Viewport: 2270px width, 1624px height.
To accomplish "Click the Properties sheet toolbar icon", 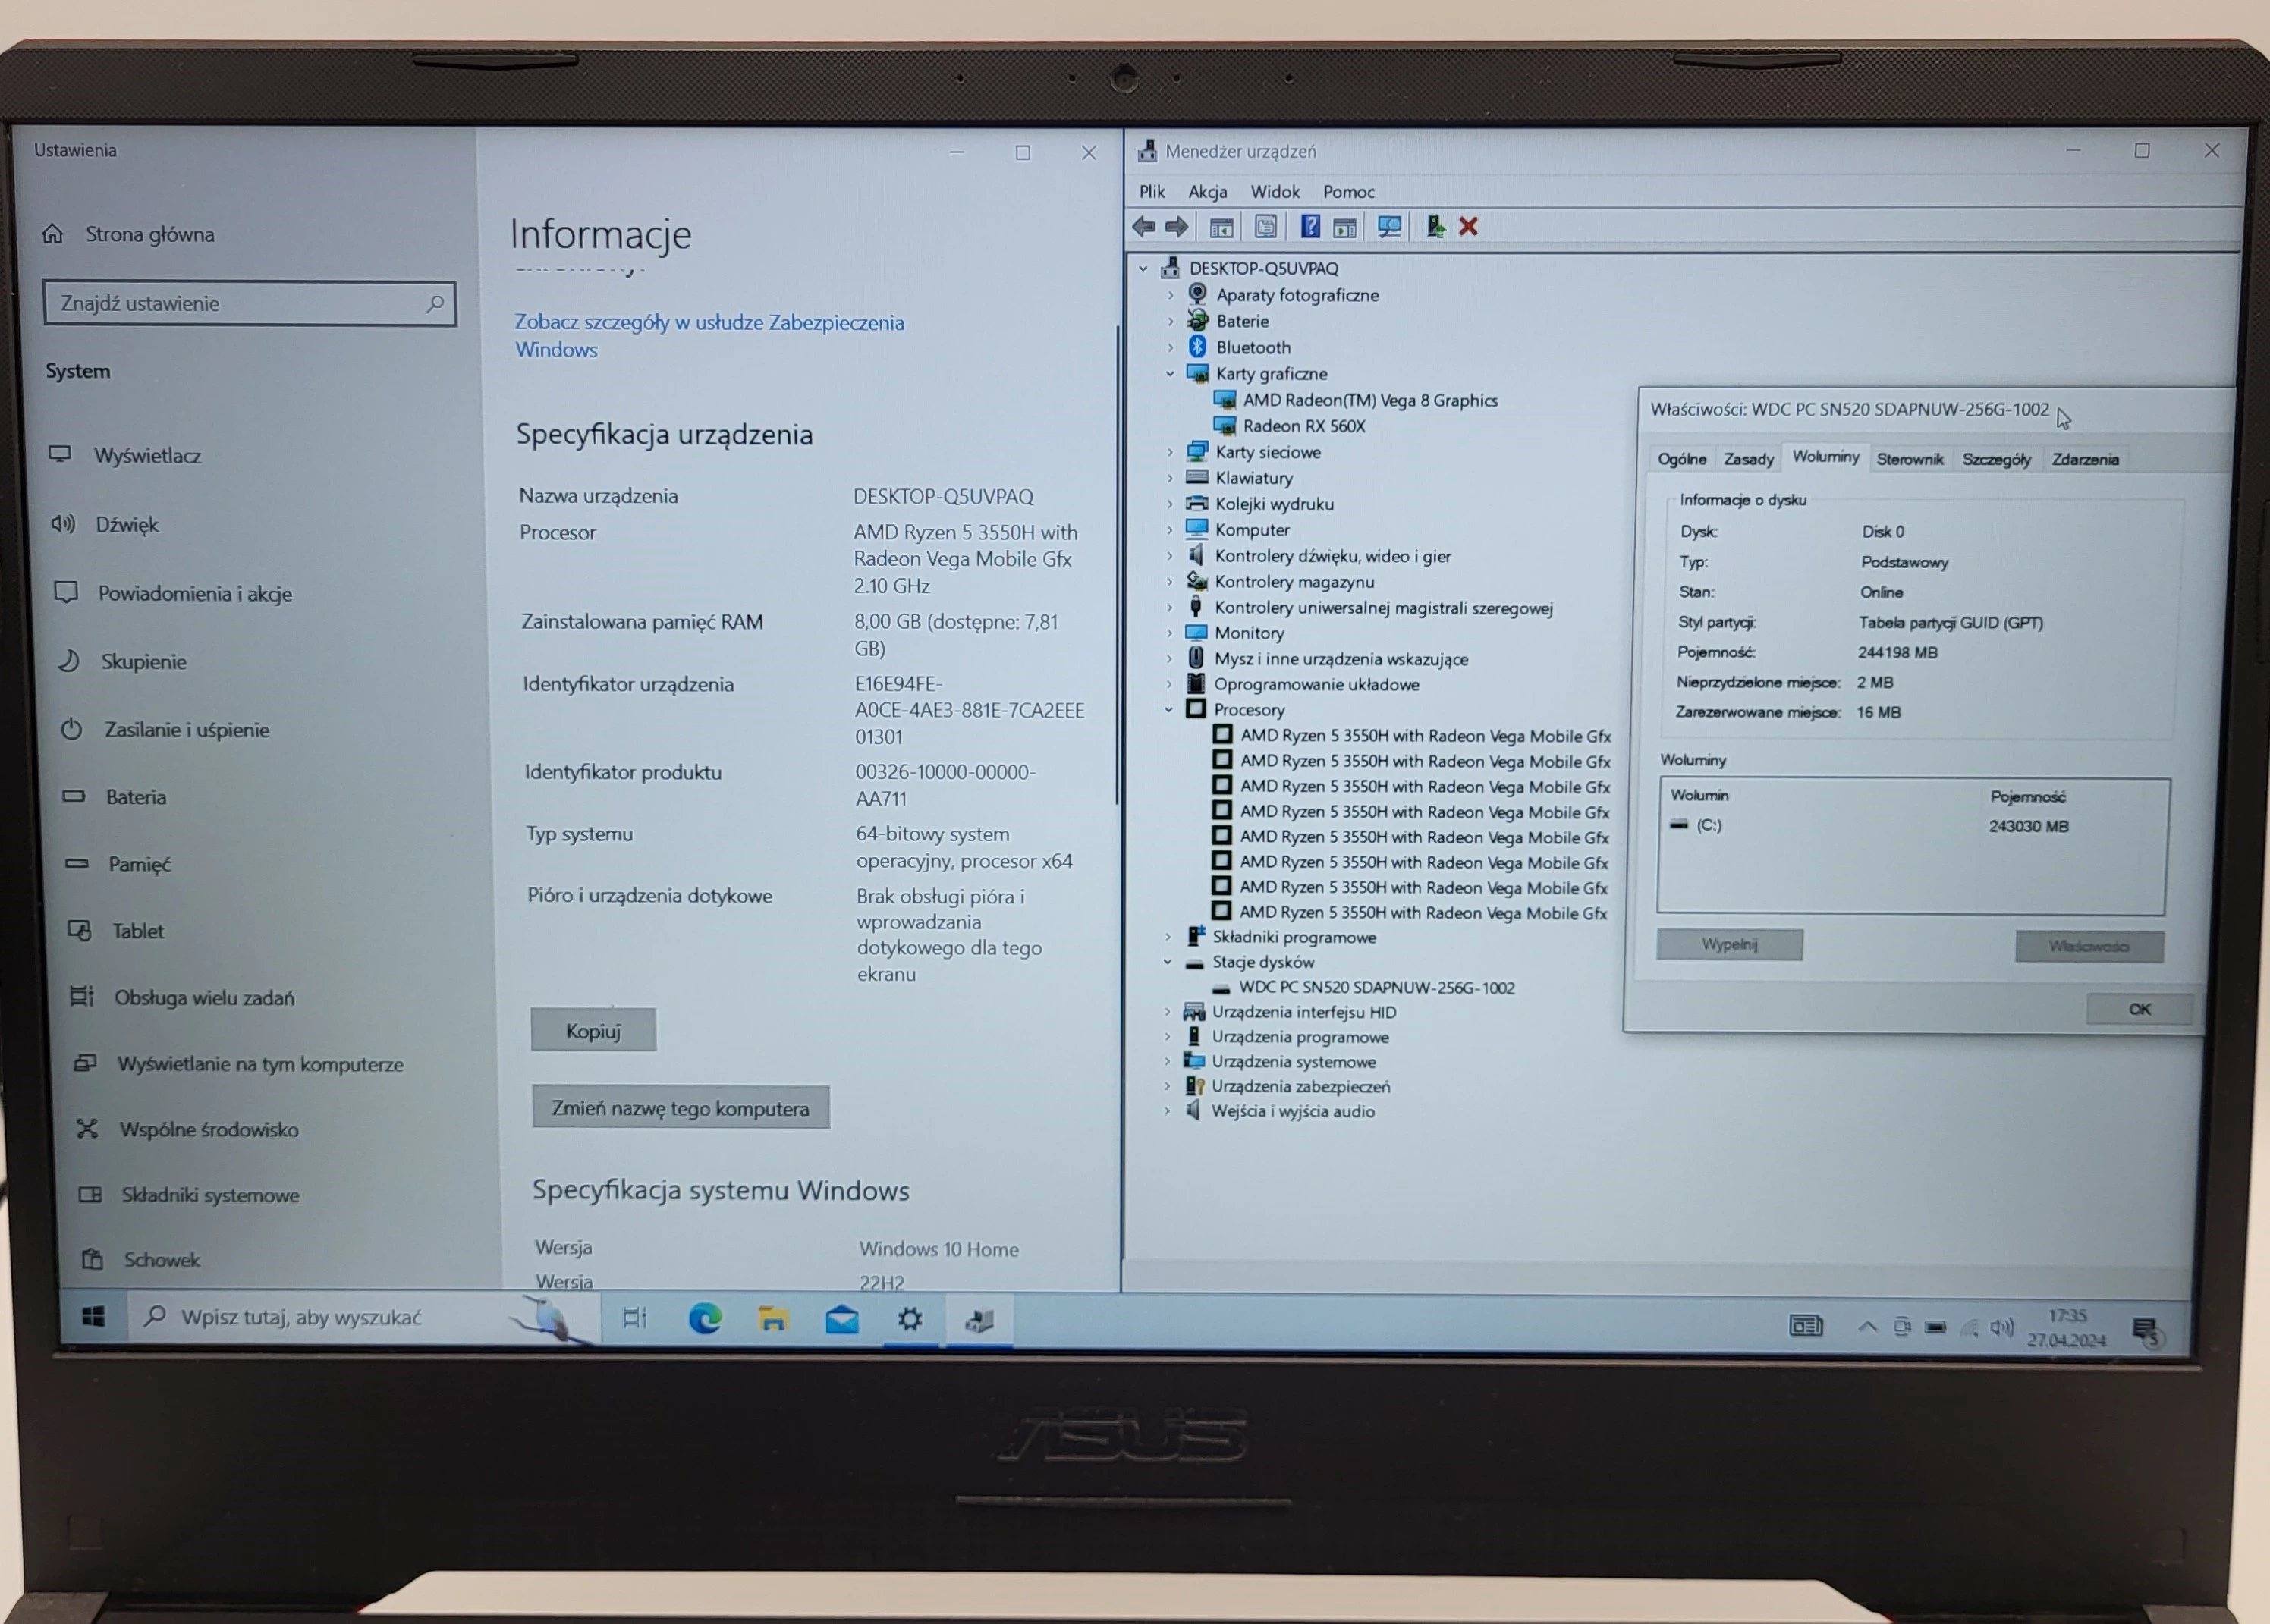I will pyautogui.click(x=1265, y=227).
